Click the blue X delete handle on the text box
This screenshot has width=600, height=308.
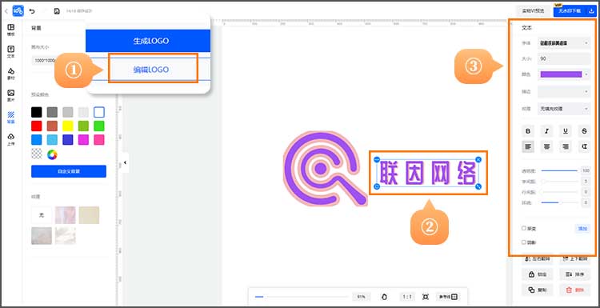pos(478,159)
